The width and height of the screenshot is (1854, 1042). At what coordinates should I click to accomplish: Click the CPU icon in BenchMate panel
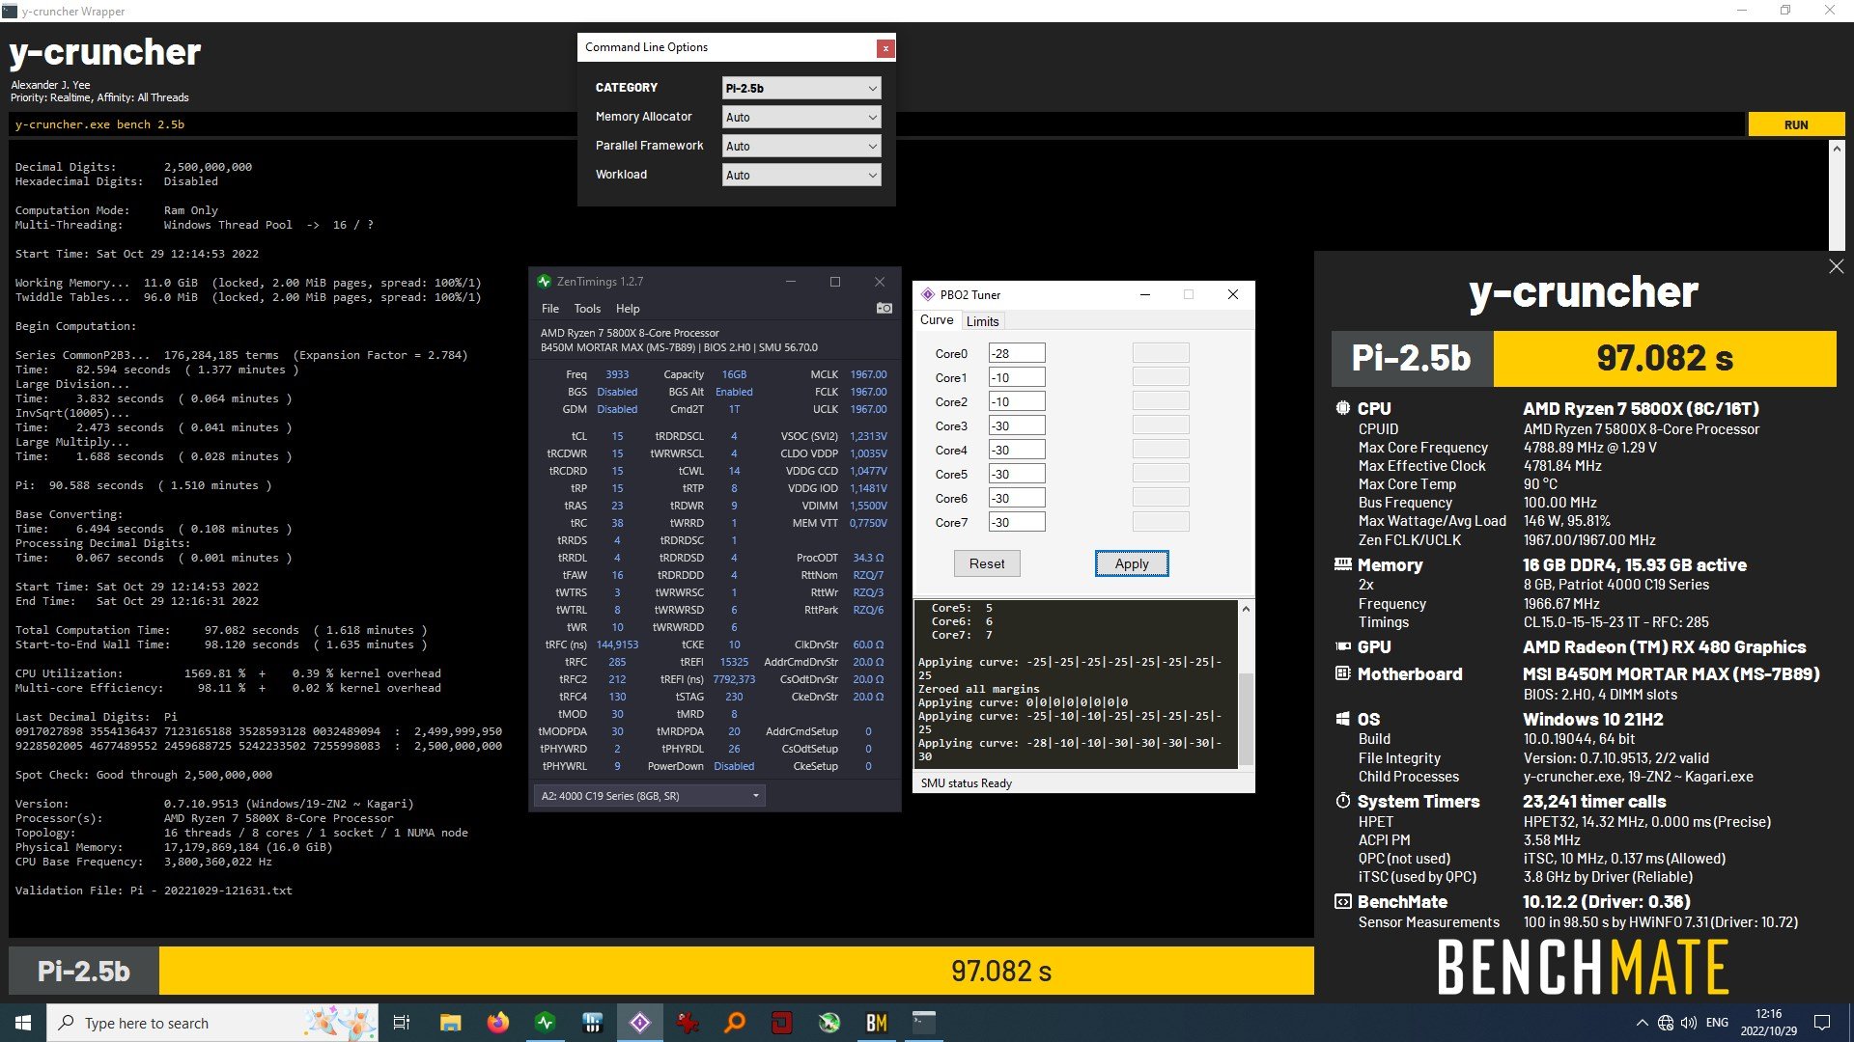[1342, 408]
